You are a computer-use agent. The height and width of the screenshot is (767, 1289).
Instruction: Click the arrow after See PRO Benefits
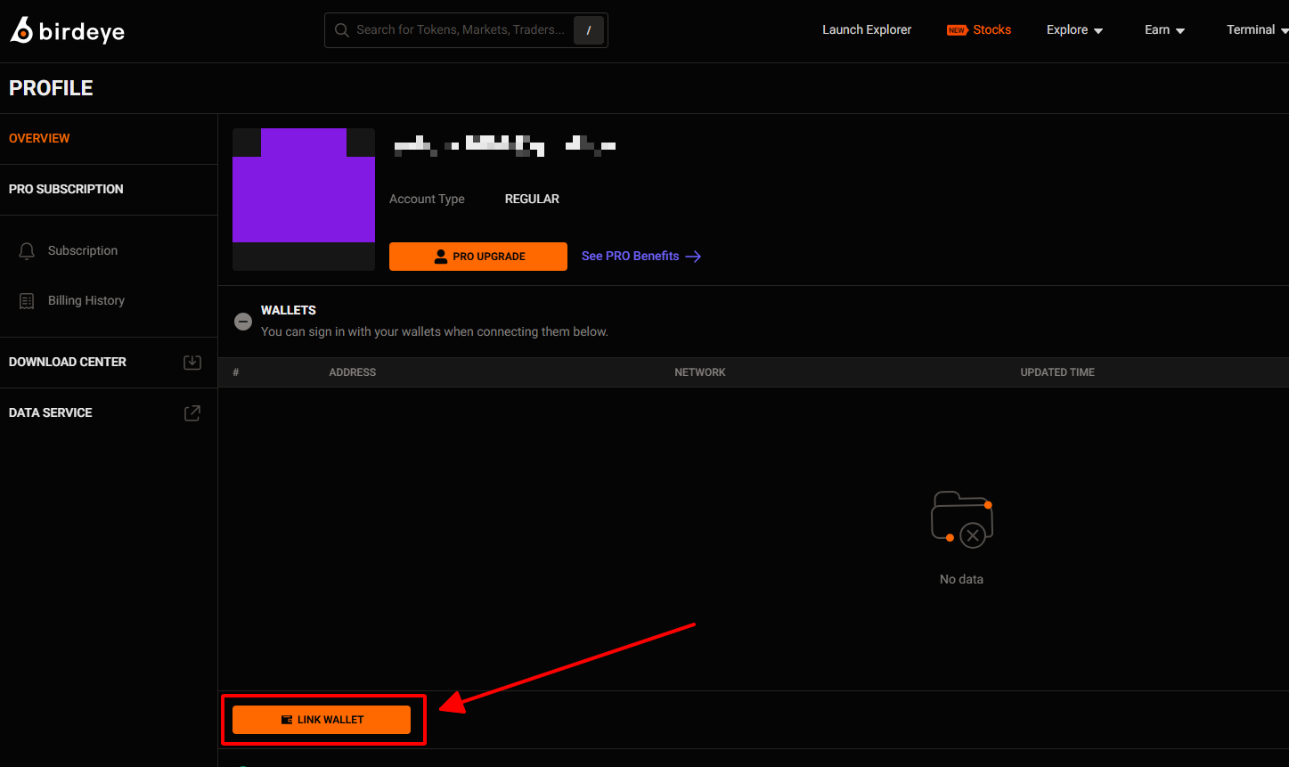coord(693,257)
